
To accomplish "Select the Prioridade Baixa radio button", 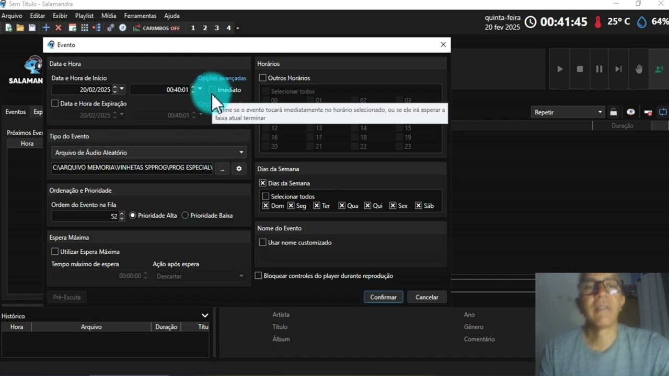I will click(185, 215).
